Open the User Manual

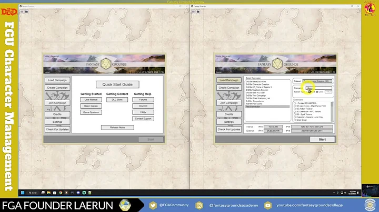pyautogui.click(x=91, y=100)
